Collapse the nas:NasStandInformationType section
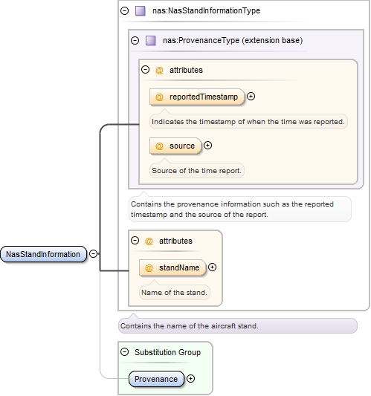This screenshot has height=396, width=371. pos(124,11)
